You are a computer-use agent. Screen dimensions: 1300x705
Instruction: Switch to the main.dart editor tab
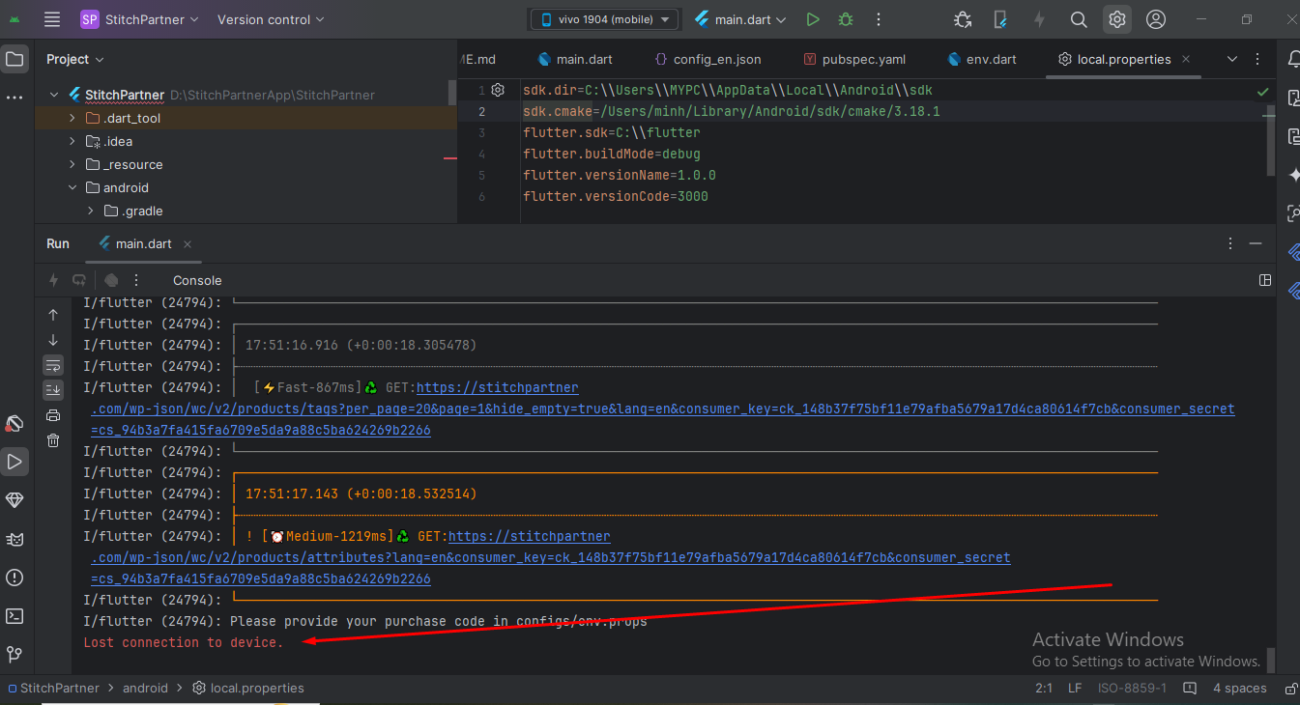(x=575, y=59)
